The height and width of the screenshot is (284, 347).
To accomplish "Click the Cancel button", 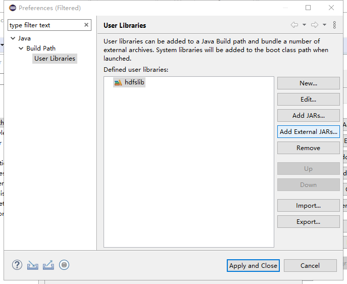I will [310, 266].
